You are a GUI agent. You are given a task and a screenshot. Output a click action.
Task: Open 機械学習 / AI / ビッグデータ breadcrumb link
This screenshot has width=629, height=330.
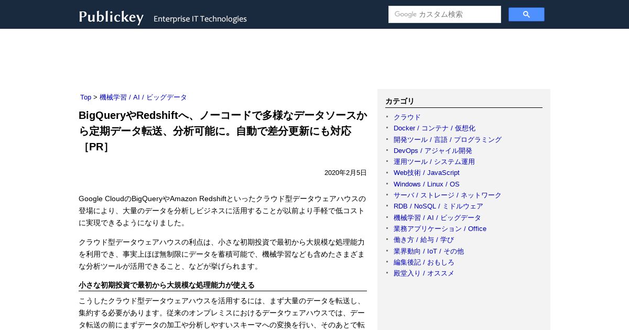(x=143, y=97)
